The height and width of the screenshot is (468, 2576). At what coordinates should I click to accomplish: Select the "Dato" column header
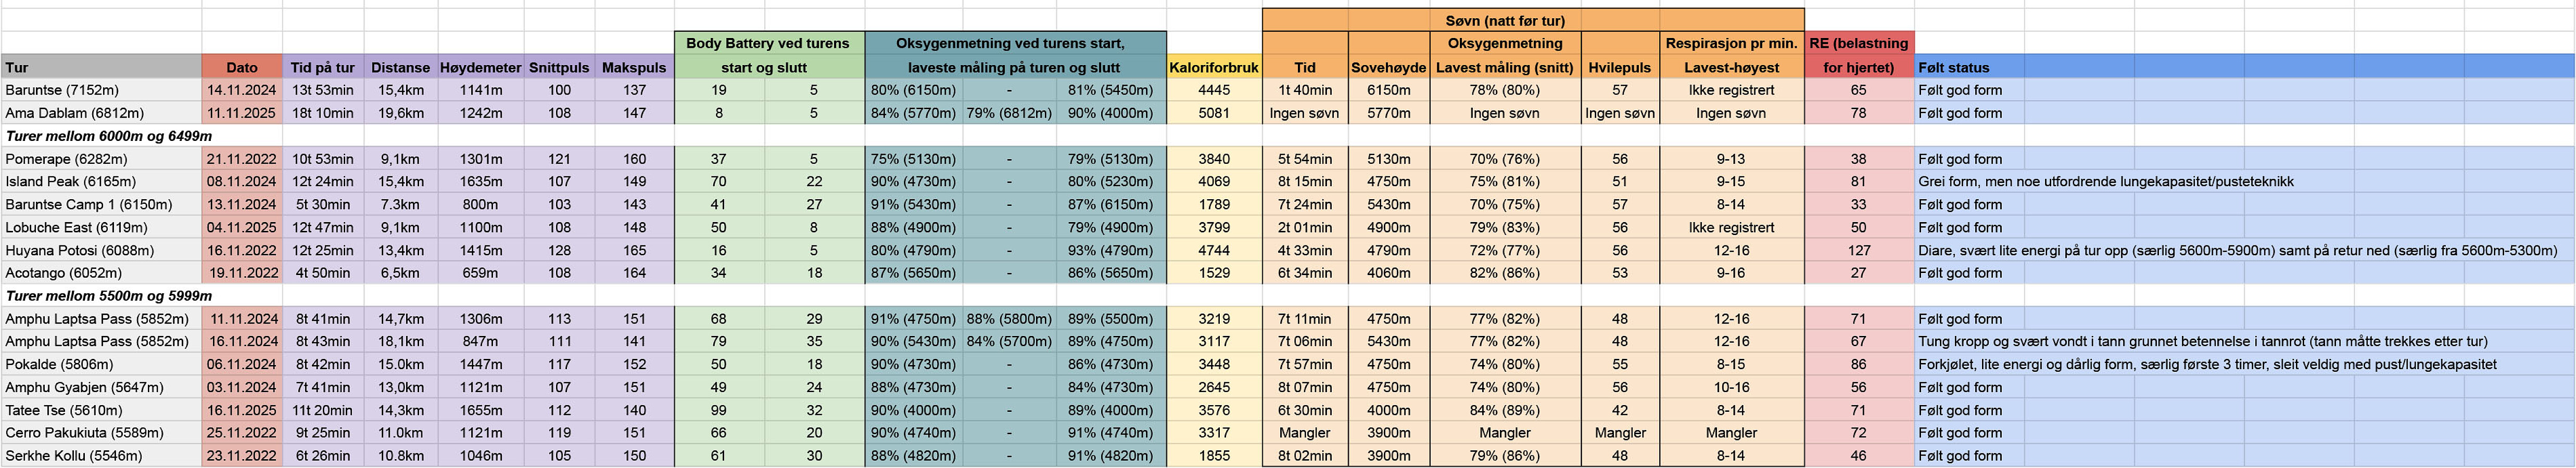242,68
